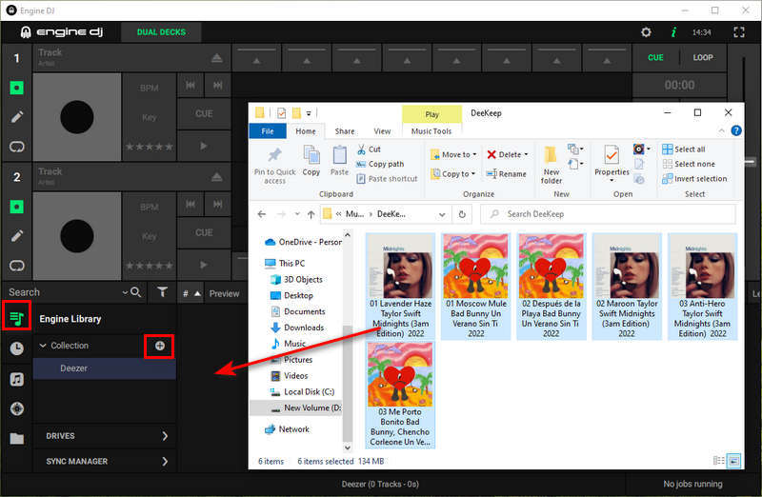Click Copy path in Clipboard group

click(x=380, y=164)
